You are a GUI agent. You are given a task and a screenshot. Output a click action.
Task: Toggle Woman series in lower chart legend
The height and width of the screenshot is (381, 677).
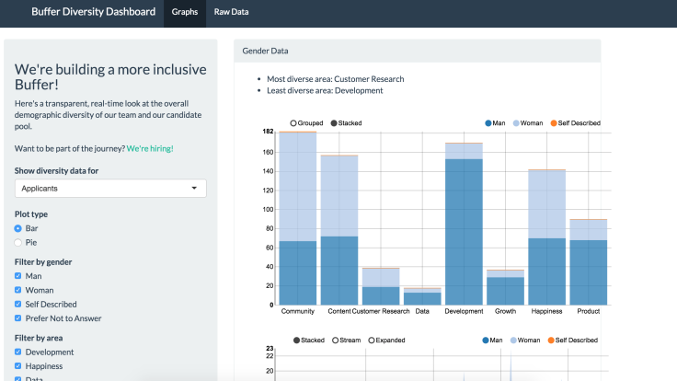coord(525,341)
